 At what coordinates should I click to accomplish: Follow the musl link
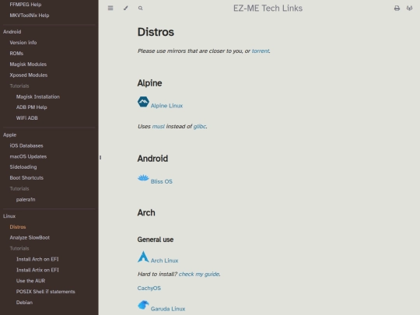pos(159,127)
